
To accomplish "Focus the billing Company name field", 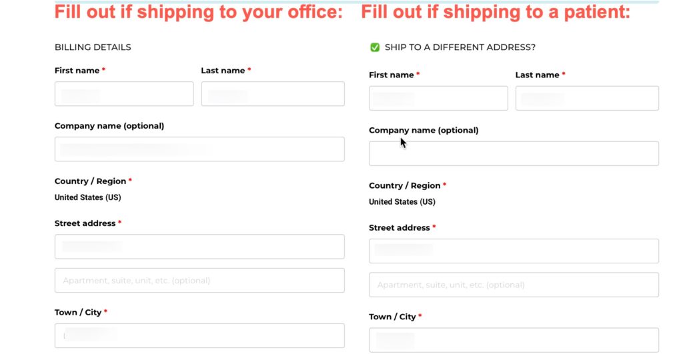I will pos(199,149).
